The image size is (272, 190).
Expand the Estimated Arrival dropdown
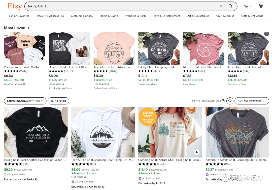[x=25, y=101]
